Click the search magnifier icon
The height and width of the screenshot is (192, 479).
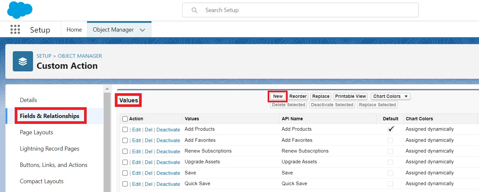point(194,10)
